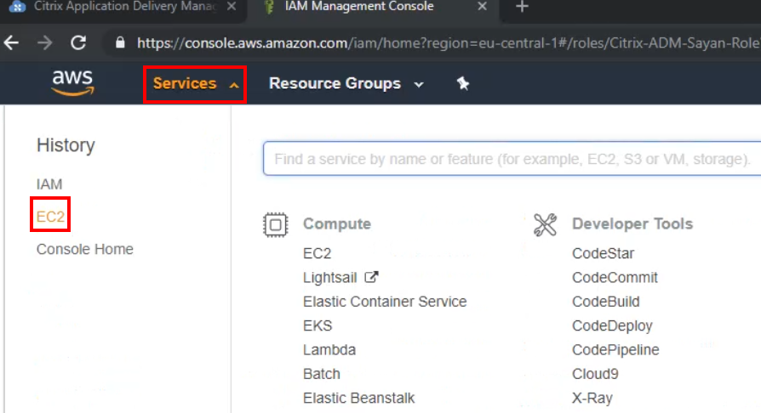Click the pin shortcut icon in navbar
Image resolution: width=761 pixels, height=413 pixels.
tap(463, 83)
